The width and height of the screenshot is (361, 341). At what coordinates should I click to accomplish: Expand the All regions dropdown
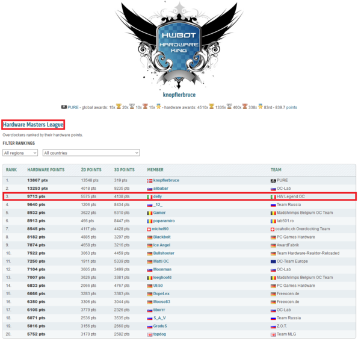20,153
